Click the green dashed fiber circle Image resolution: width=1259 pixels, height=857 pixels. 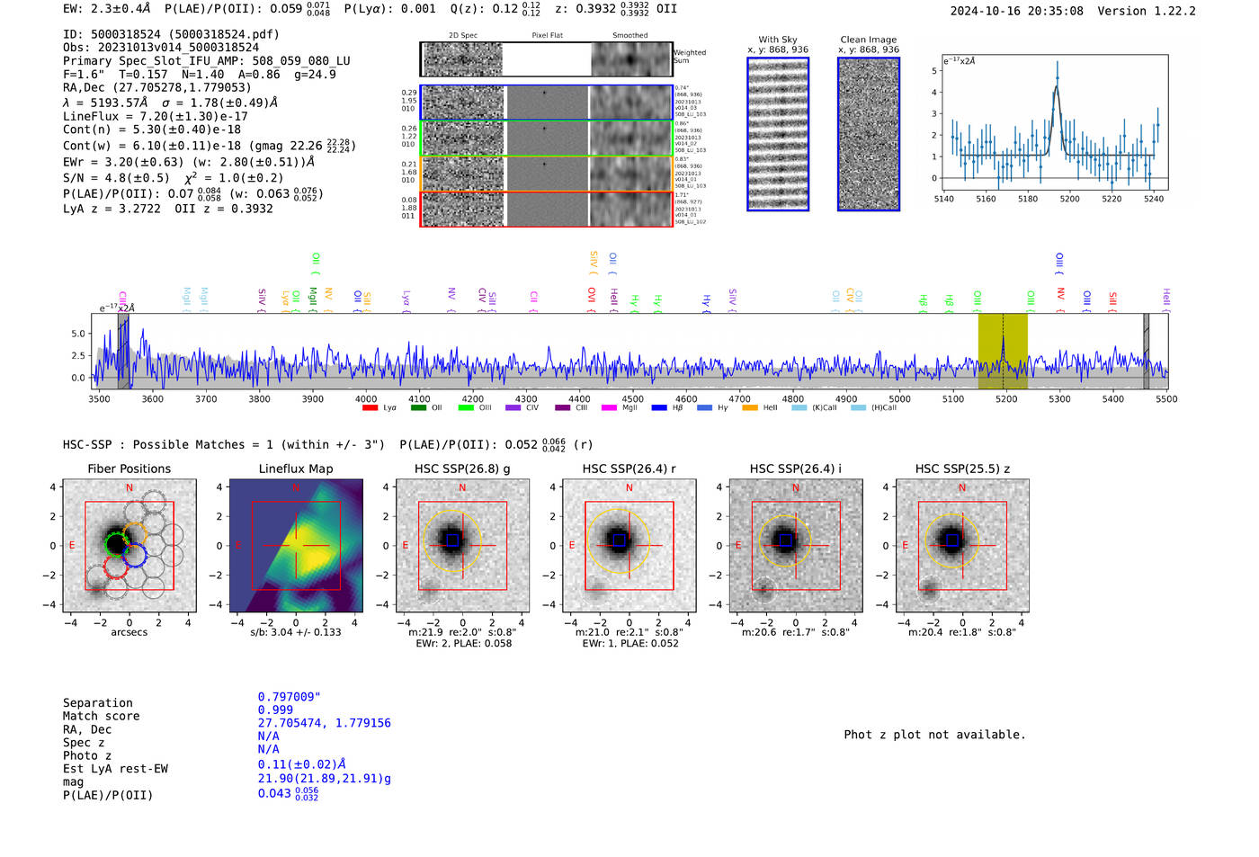(x=117, y=545)
